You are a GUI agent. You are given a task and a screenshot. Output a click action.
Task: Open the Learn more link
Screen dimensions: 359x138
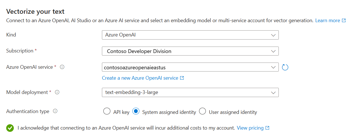point(327,20)
